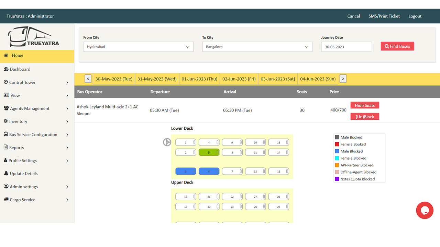Click the Agents Management people icon
This screenshot has height=247, width=440.
click(6, 108)
